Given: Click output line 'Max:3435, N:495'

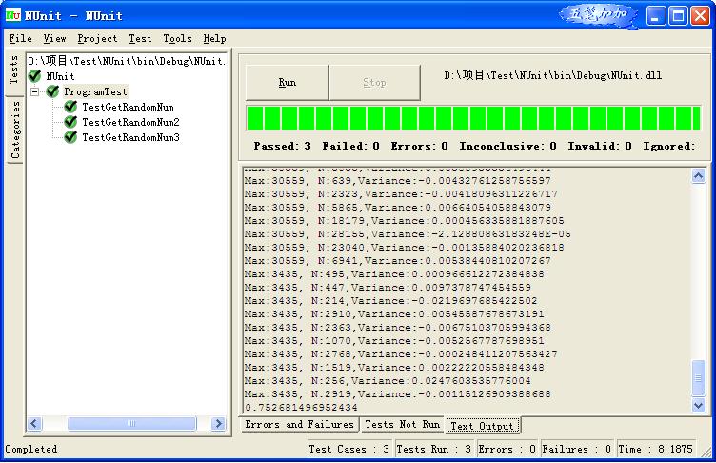Looking at the screenshot, I should coord(394,273).
